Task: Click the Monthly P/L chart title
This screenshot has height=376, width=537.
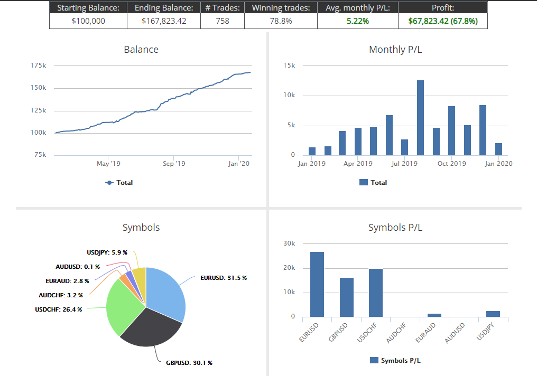Action: 395,50
